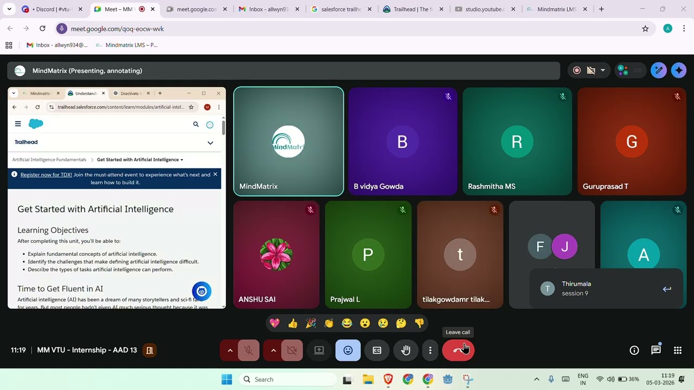The width and height of the screenshot is (694, 390).
Task: Switch to the Inbox Gmail tab
Action: click(x=268, y=9)
